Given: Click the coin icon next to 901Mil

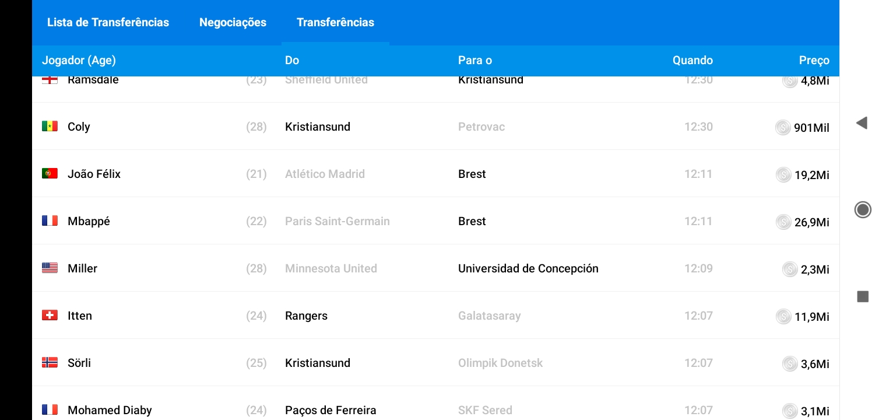Looking at the screenshot, I should pyautogui.click(x=783, y=127).
